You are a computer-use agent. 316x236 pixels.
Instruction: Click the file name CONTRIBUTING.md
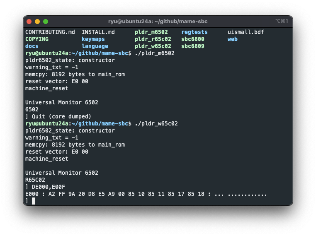(50, 32)
